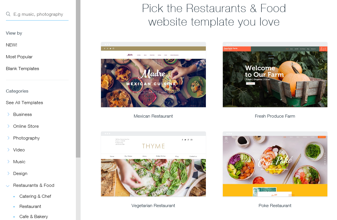Open Blank Templates
The width and height of the screenshot is (337, 220).
(22, 68)
